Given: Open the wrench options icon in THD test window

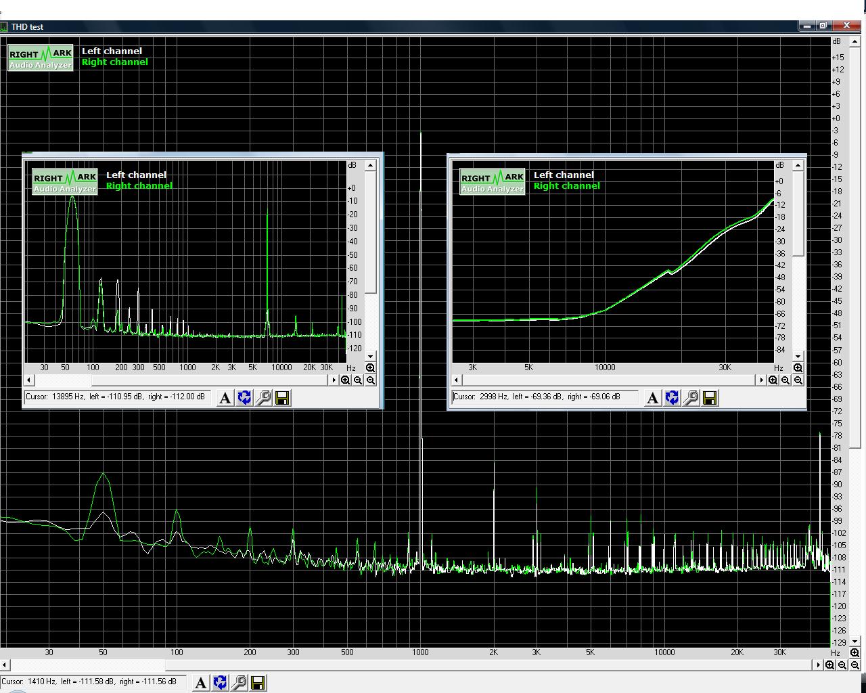Looking at the screenshot, I should (239, 683).
